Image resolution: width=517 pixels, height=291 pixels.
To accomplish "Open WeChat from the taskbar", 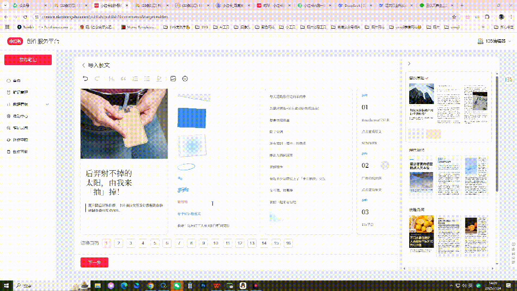I will (176, 286).
